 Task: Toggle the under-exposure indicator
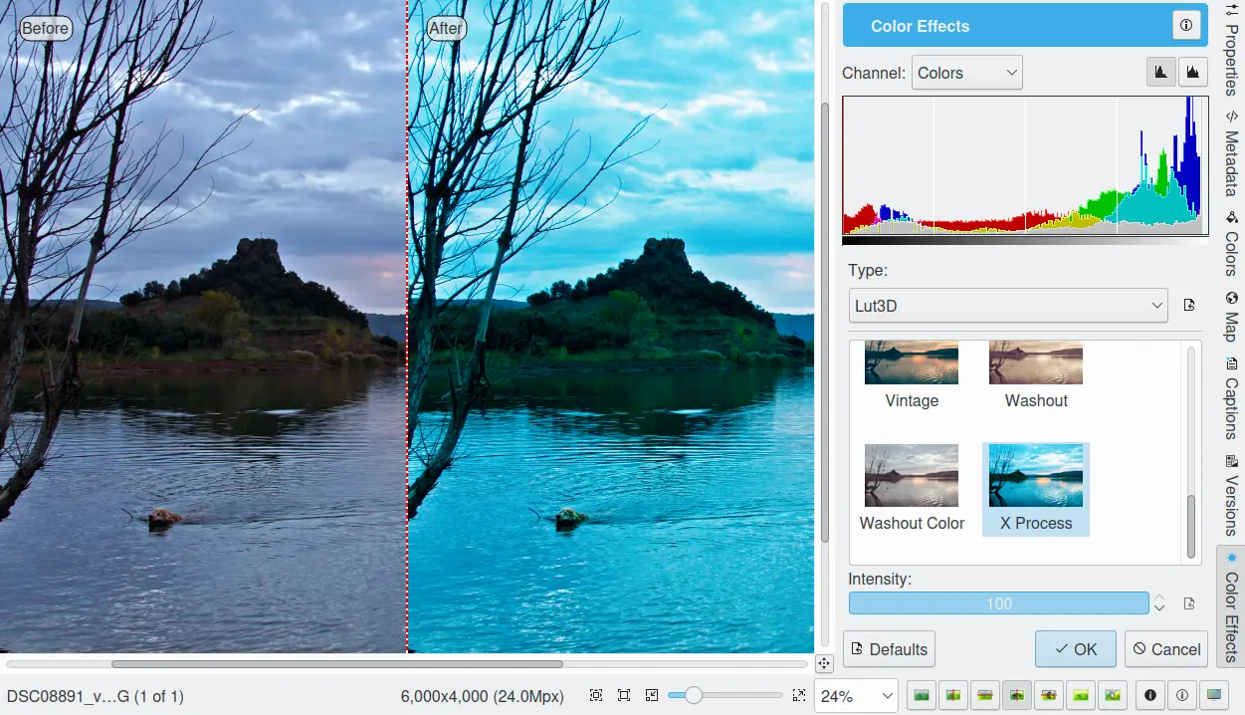(1150, 695)
